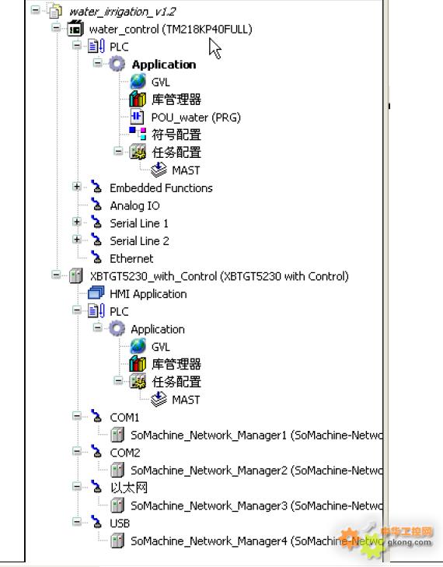This screenshot has width=443, height=567.
Task: Select the XBTGT5230_with_Control device label
Action: [x=219, y=277]
